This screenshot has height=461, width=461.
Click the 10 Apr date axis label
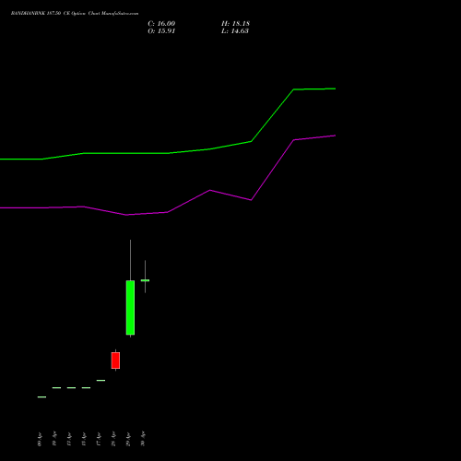click(x=54, y=439)
